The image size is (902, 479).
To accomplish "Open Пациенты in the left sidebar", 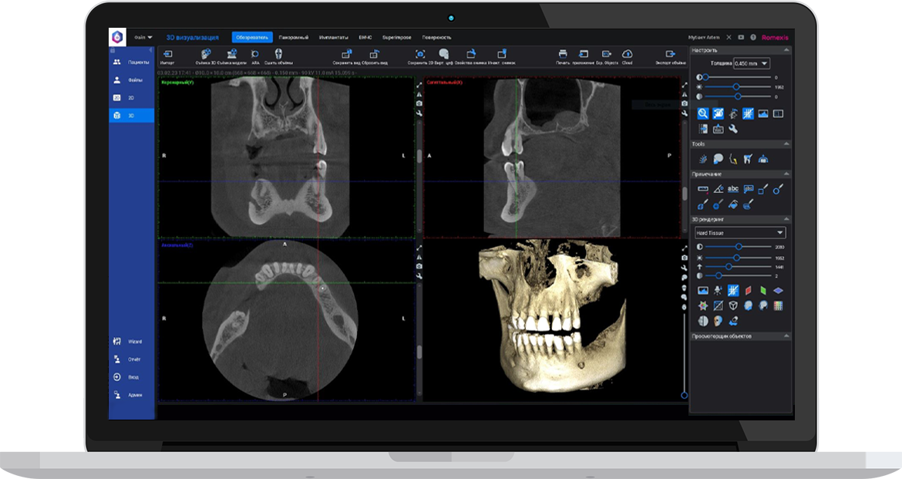I will pyautogui.click(x=131, y=62).
